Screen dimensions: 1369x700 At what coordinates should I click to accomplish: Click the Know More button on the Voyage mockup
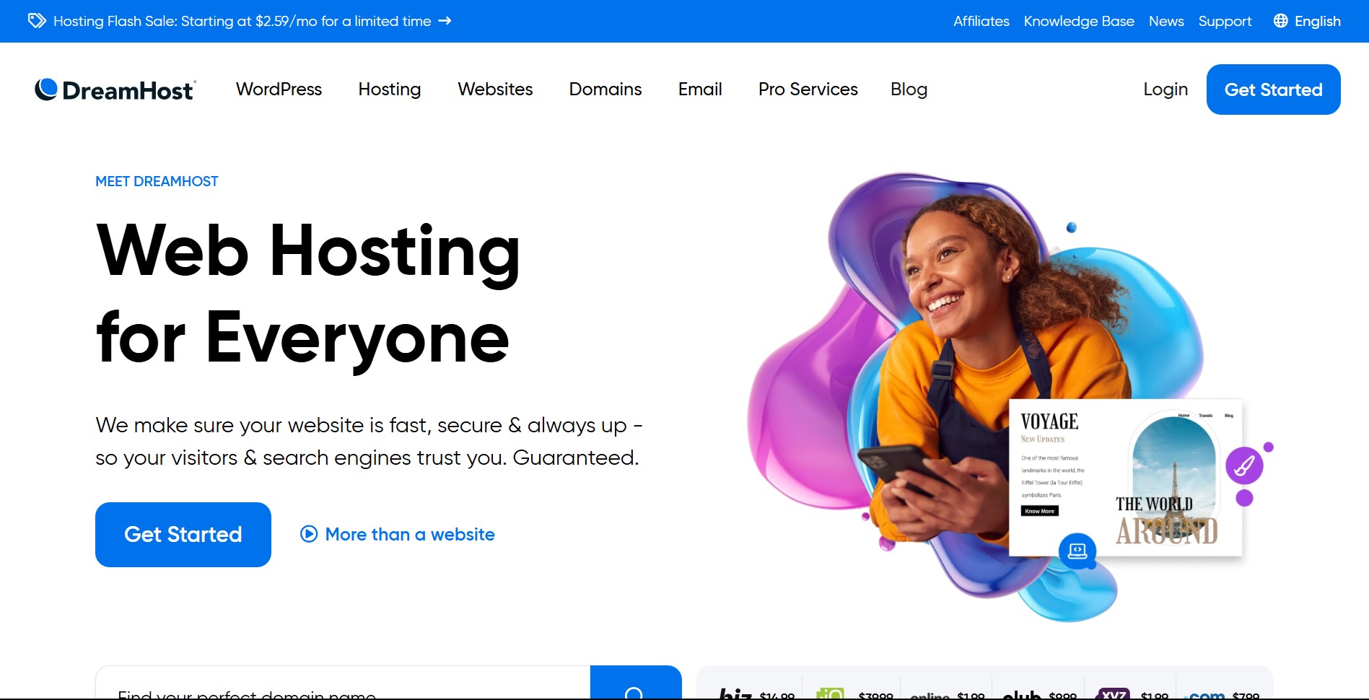[x=1039, y=510]
